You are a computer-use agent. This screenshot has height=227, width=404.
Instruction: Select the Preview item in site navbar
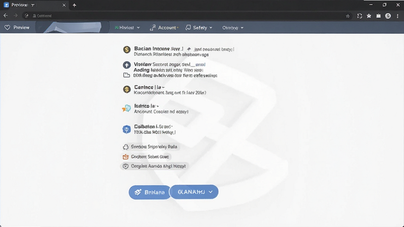tap(17, 28)
